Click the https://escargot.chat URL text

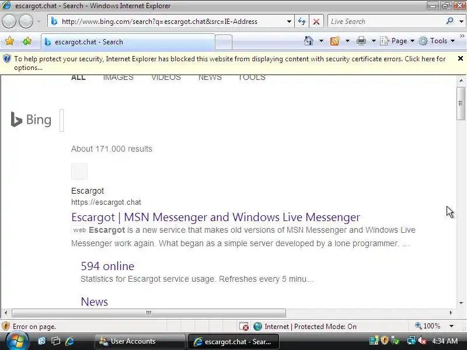click(106, 202)
